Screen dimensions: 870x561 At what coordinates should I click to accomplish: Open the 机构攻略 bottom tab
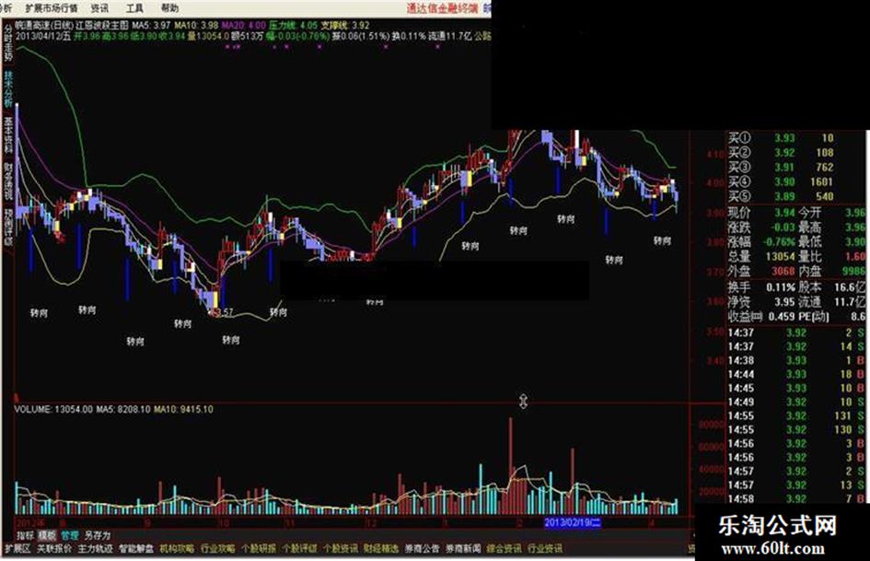click(x=177, y=549)
